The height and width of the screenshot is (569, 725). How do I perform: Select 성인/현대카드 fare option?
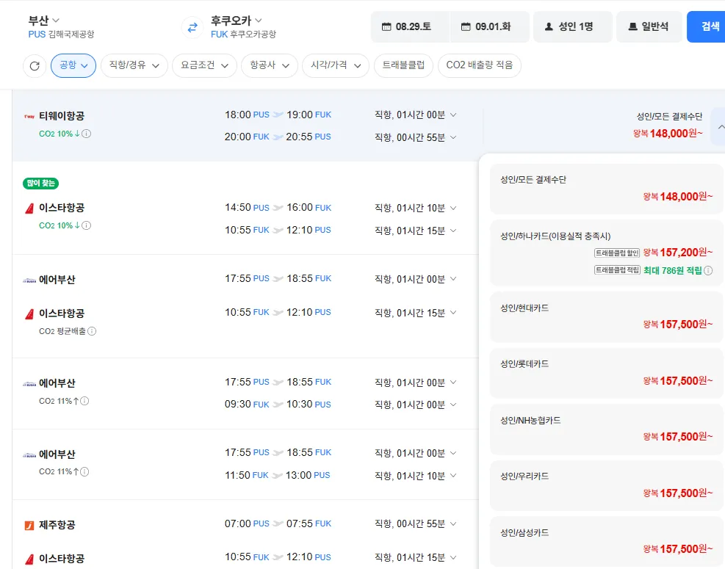click(606, 316)
